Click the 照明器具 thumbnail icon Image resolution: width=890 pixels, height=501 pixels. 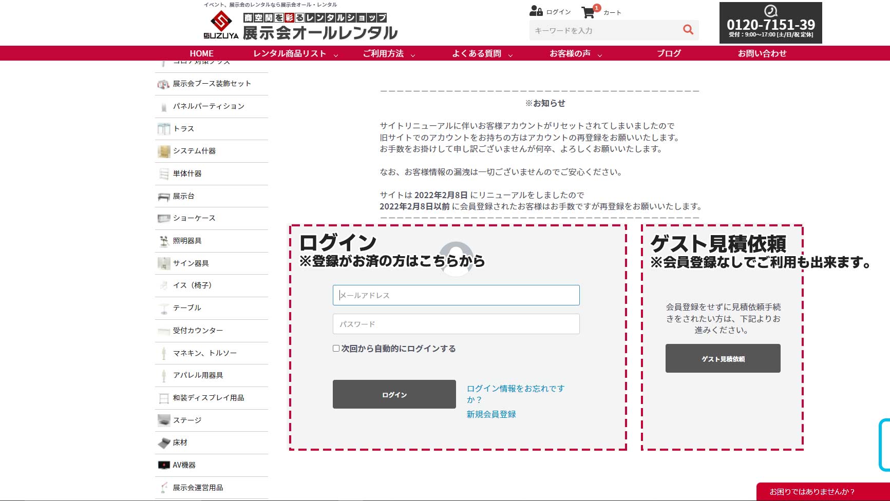[x=163, y=241]
